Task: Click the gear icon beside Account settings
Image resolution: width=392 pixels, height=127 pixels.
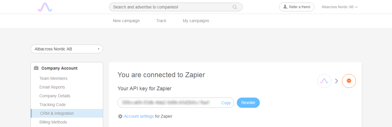Action: pyautogui.click(x=120, y=116)
